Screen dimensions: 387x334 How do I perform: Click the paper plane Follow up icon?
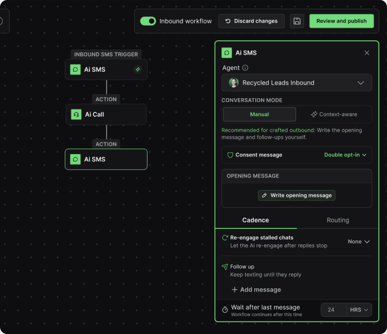coord(225,267)
